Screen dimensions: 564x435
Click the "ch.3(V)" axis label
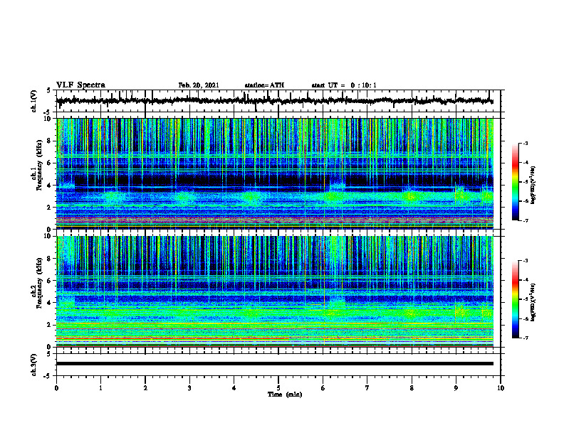point(33,365)
